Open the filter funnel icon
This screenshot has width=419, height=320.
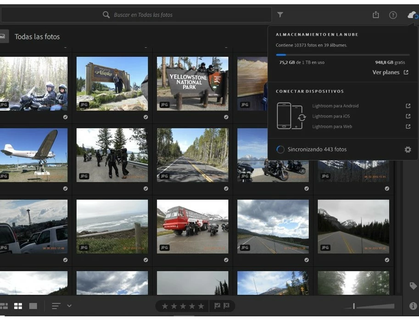[280, 14]
